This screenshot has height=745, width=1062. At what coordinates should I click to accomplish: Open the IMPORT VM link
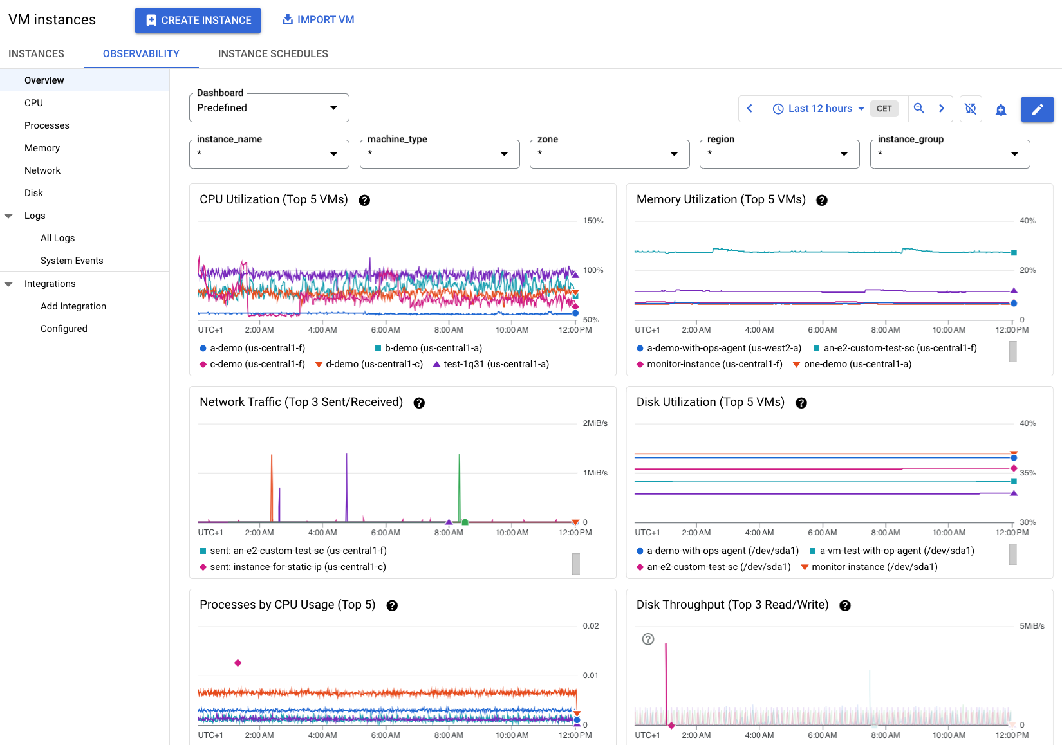click(x=318, y=19)
